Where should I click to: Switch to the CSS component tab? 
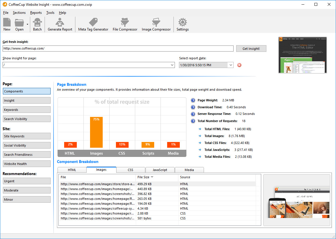[x=131, y=170]
